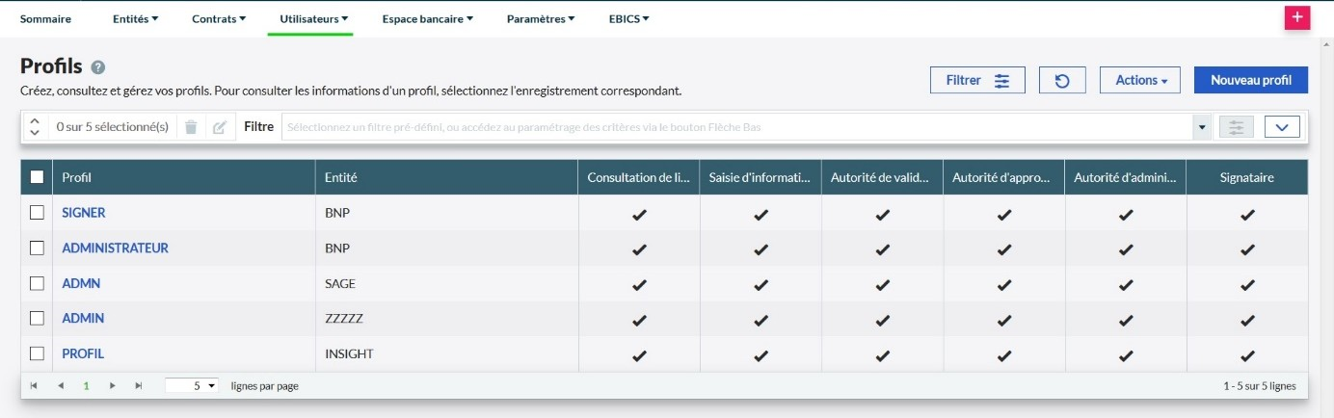Screen dimensions: 1334x418
Task: Expand the filter panel with chevron button
Action: [x=1281, y=127]
